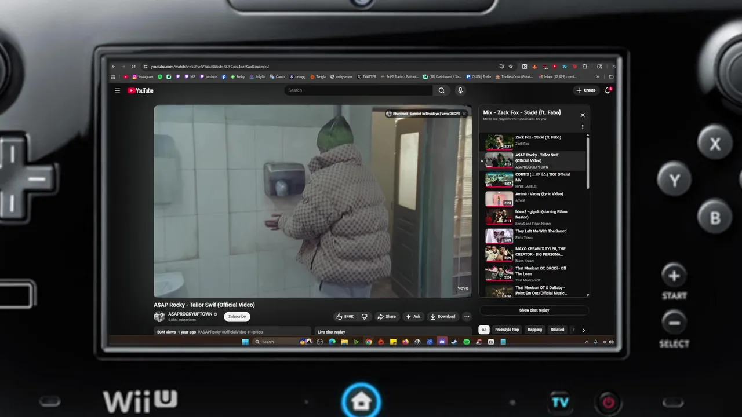Image resolution: width=742 pixels, height=417 pixels.
Task: Expand the video description box with 50M views
Action: [232, 332]
